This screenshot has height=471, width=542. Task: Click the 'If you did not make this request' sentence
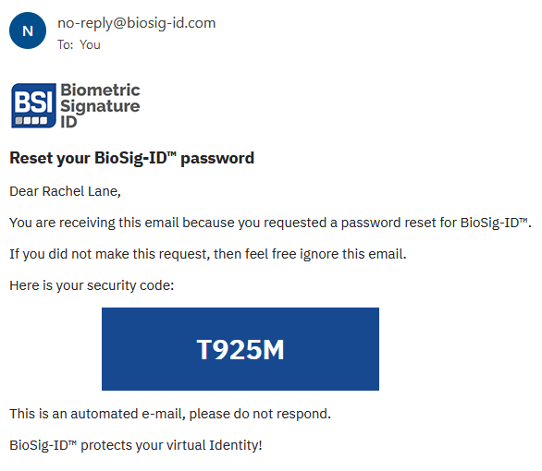point(208,254)
